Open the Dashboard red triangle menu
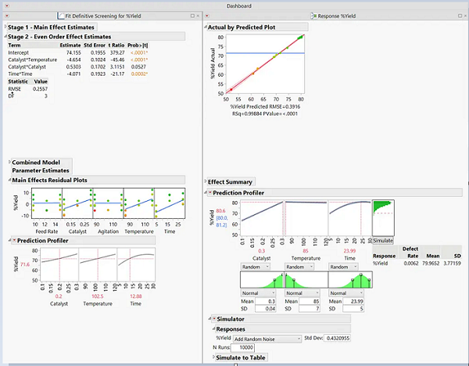Image resolution: width=469 pixels, height=366 pixels. tap(4, 5)
